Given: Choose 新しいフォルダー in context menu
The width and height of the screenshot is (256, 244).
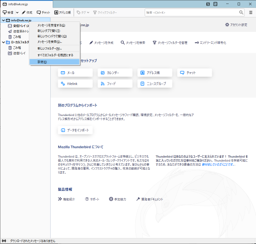Looking at the screenshot, I should (x=55, y=48).
